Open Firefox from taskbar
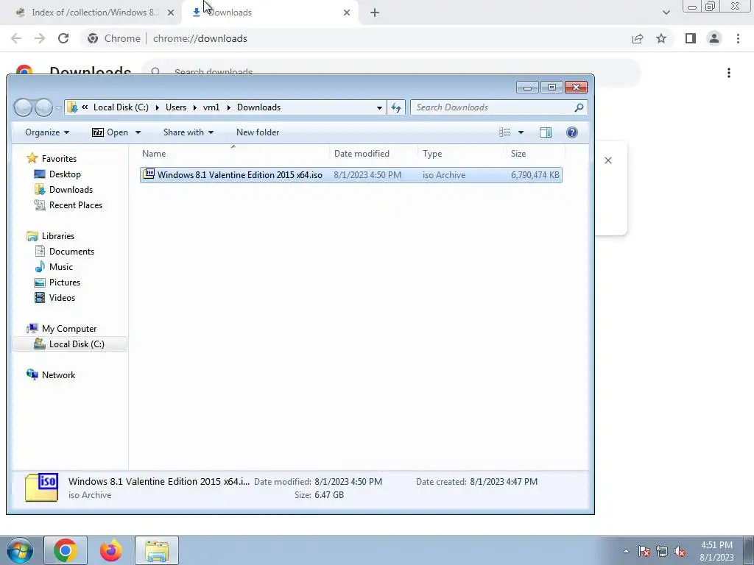The height and width of the screenshot is (565, 754). click(110, 550)
